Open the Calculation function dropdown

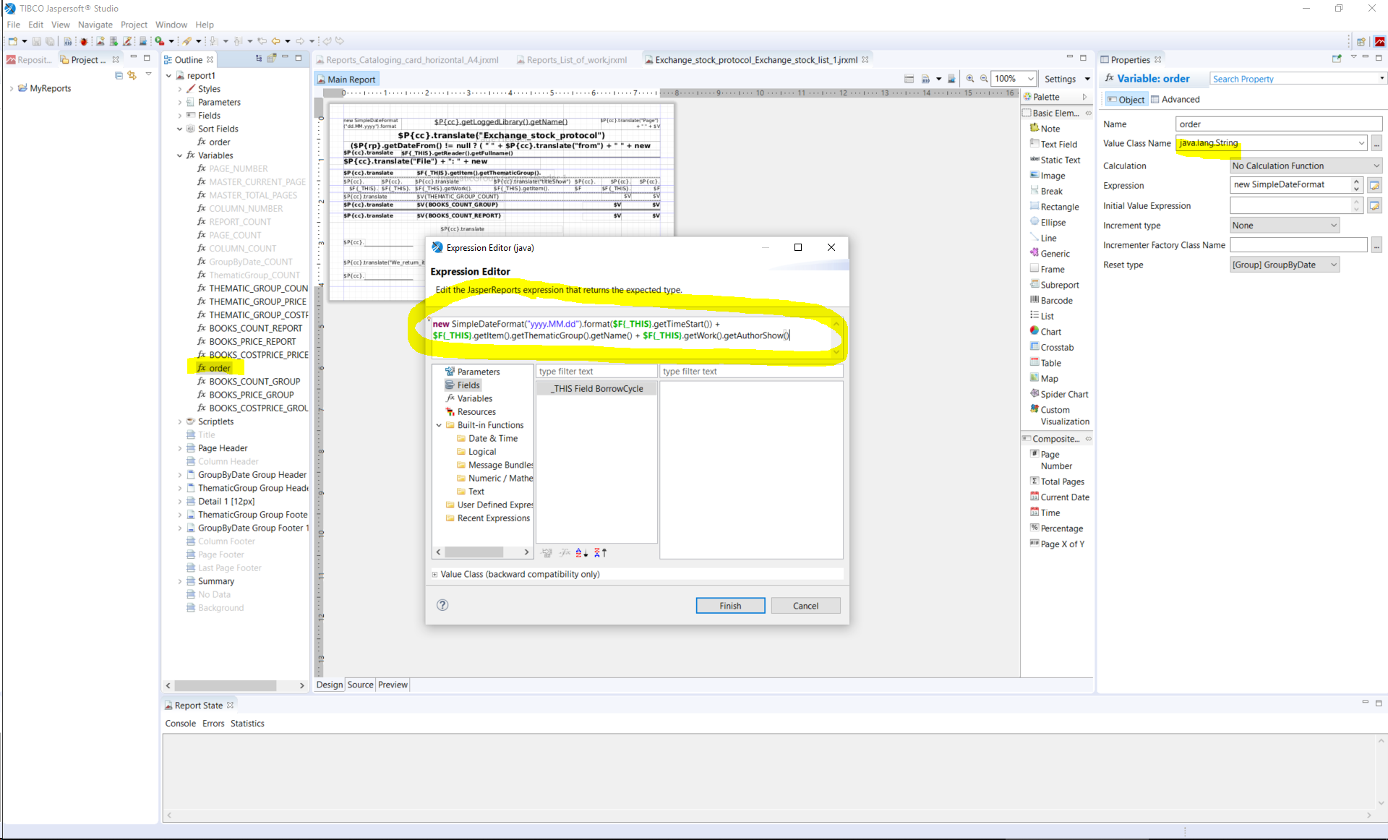1306,166
